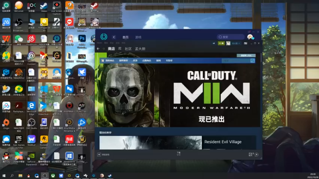Switch to 首页 tab in UU accelerator window

(126, 37)
